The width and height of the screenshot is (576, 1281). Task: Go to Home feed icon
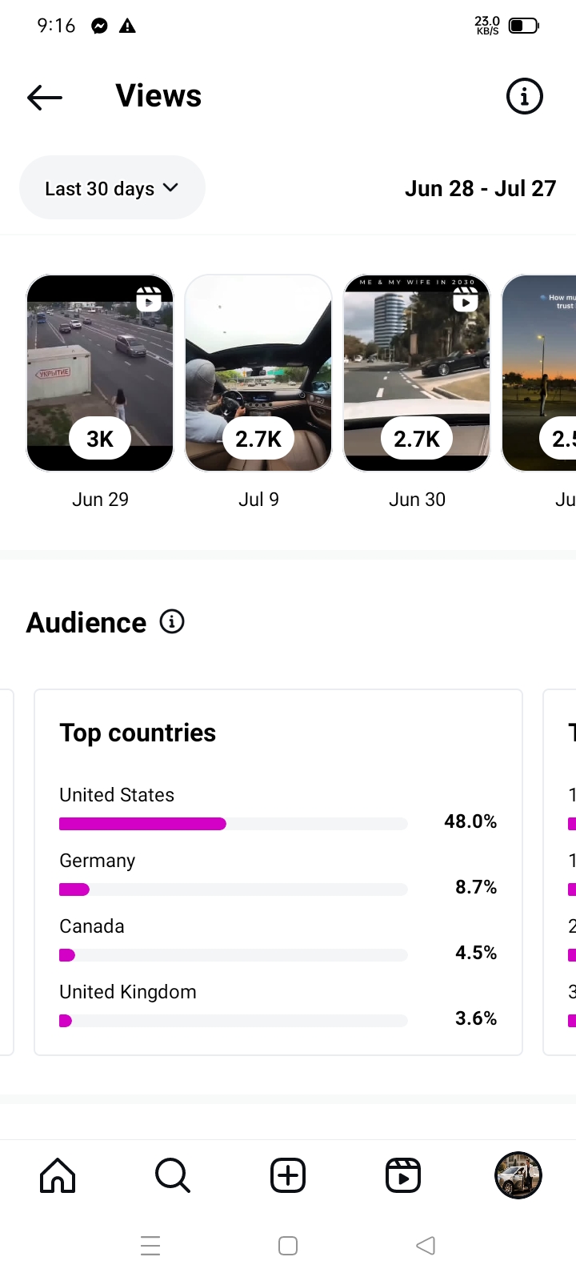pyautogui.click(x=58, y=1175)
